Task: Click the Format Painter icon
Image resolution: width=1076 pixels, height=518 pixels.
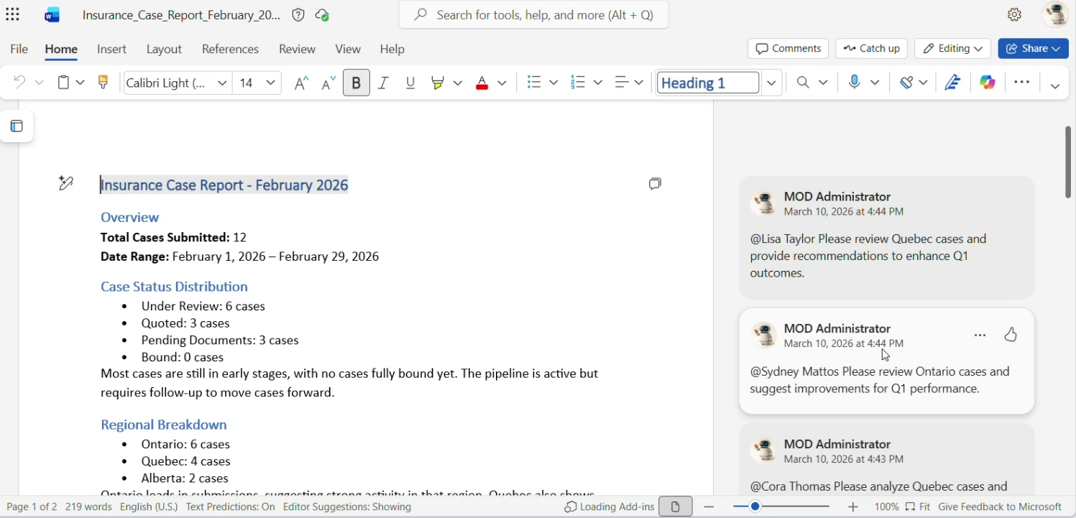Action: pos(104,83)
